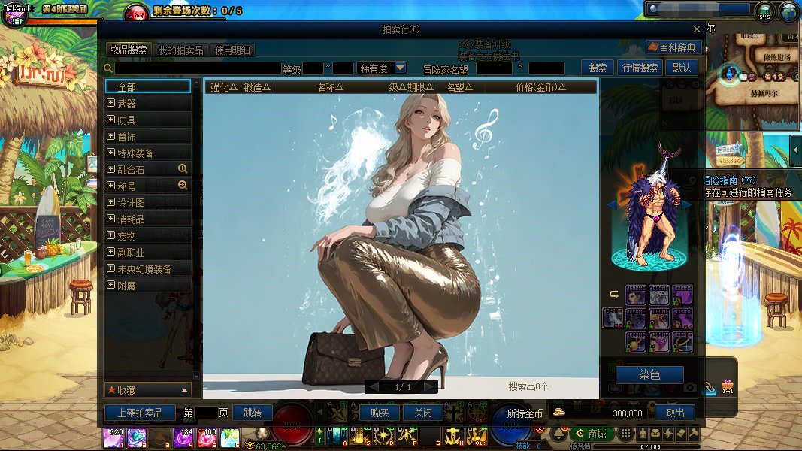This screenshot has height=451, width=802.
Task: Expand the 附魔 category
Action: pos(110,284)
